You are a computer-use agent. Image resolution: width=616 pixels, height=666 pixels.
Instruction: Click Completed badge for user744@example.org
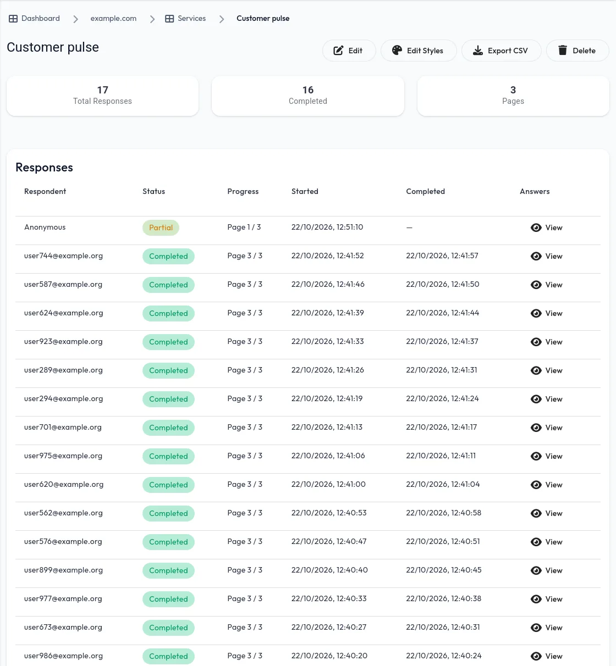point(168,256)
